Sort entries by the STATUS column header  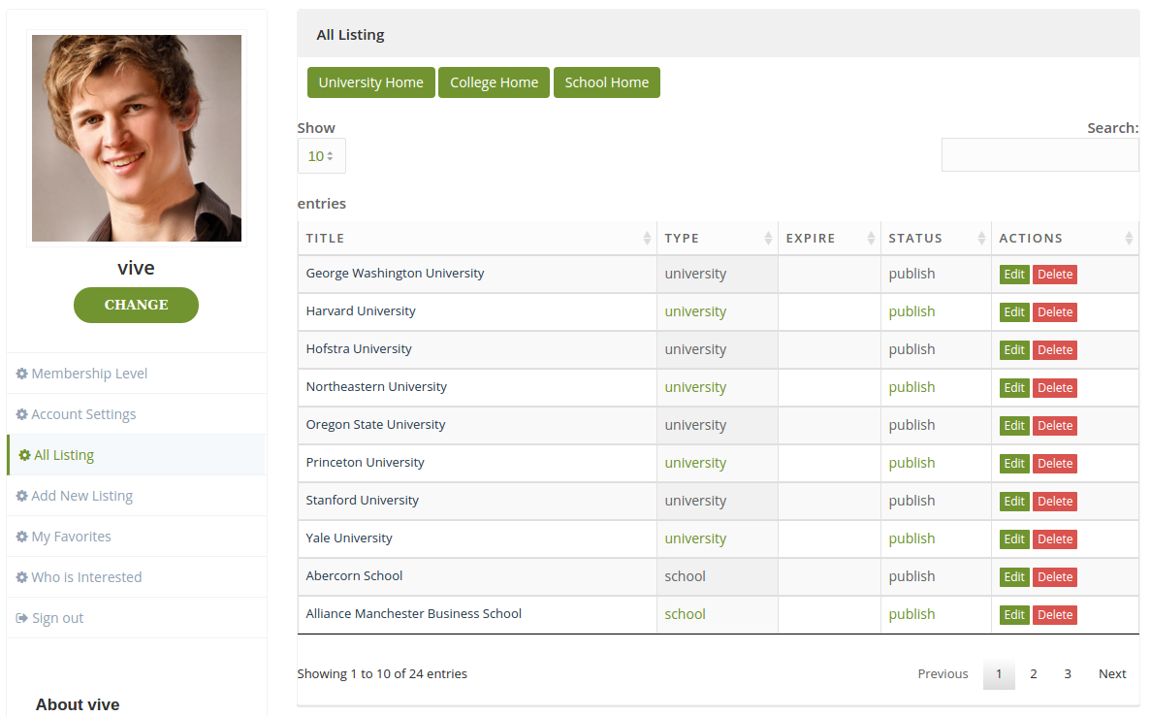[x=979, y=238]
